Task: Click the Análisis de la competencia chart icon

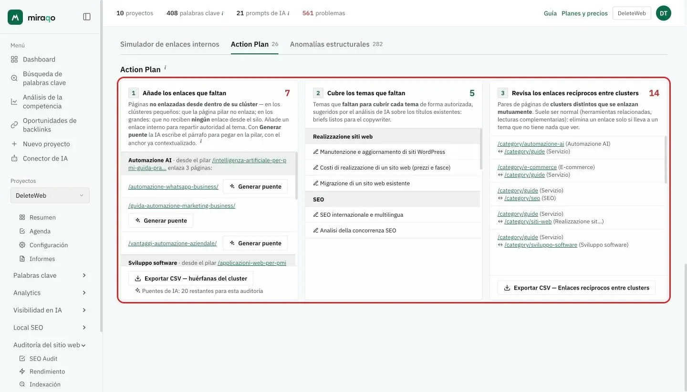Action: click(x=14, y=101)
